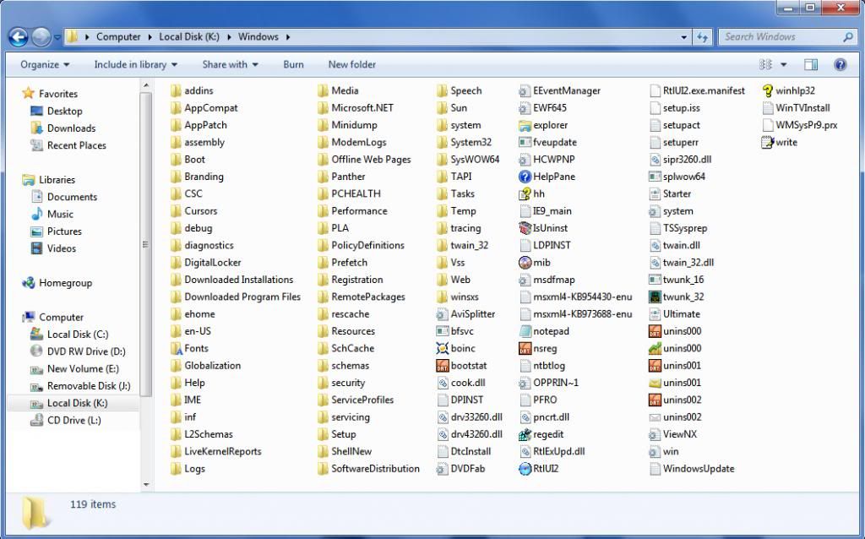Viewport: 865px width, 539px height.
Task: Select the System32 folder icon
Action: pyautogui.click(x=442, y=142)
